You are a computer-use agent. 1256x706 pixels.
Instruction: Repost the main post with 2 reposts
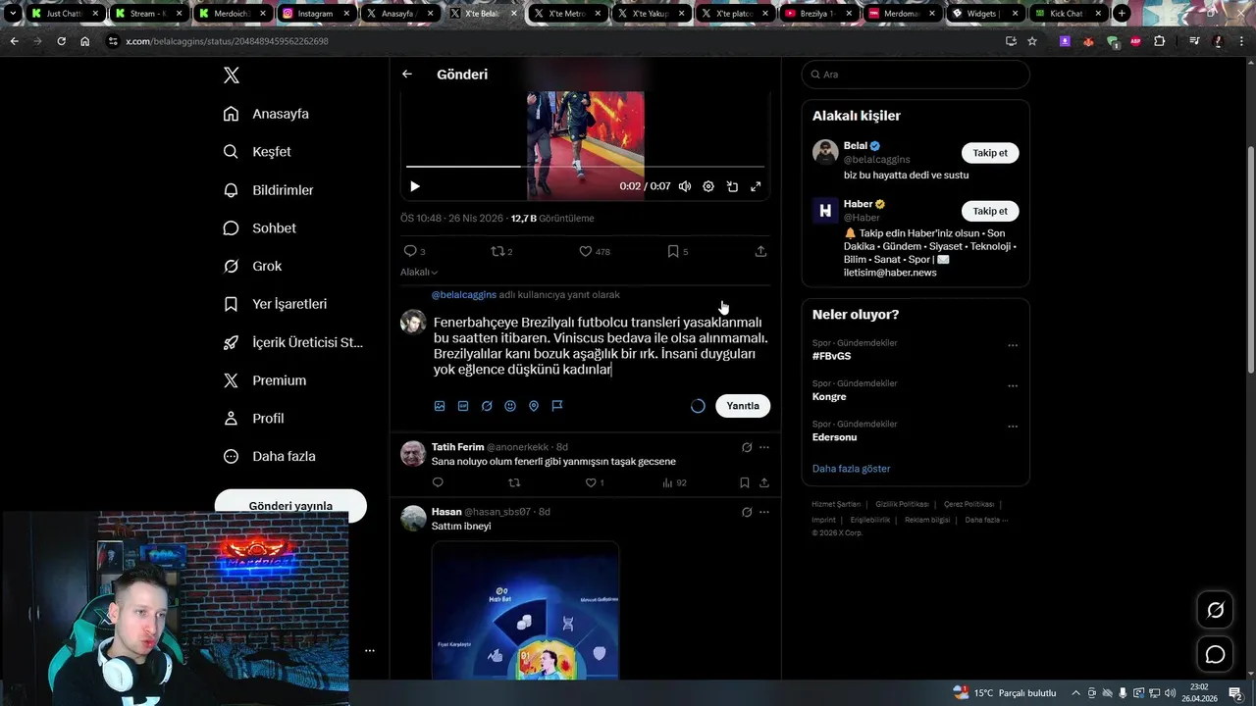501,251
